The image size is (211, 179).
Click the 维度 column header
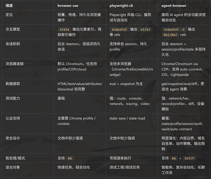click(x=9, y=6)
